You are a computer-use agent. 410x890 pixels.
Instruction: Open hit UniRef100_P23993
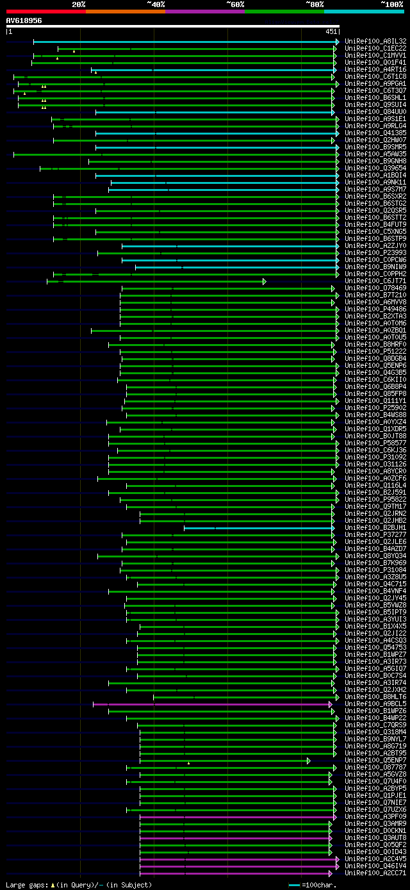coord(375,253)
